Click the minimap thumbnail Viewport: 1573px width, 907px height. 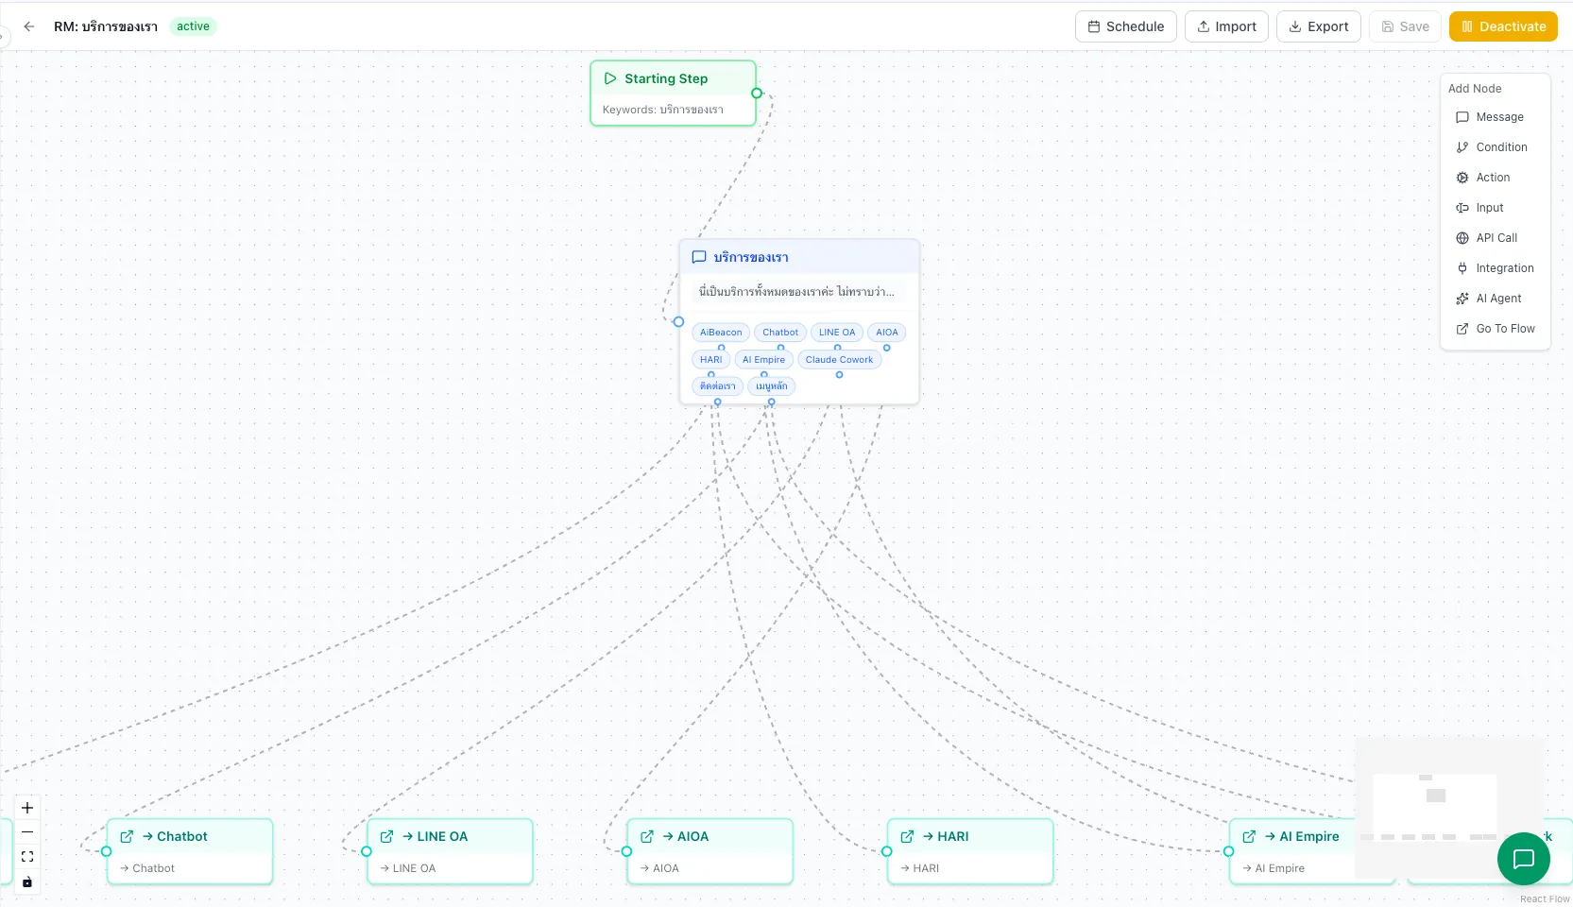click(x=1449, y=808)
